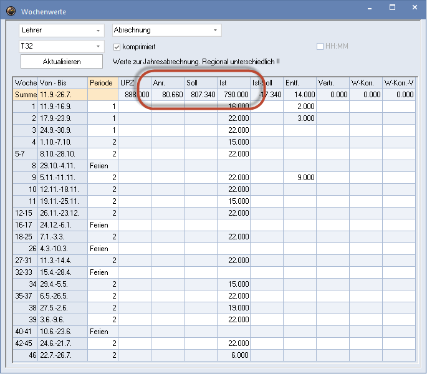Open the Abrechnung view dropdown

(167, 30)
